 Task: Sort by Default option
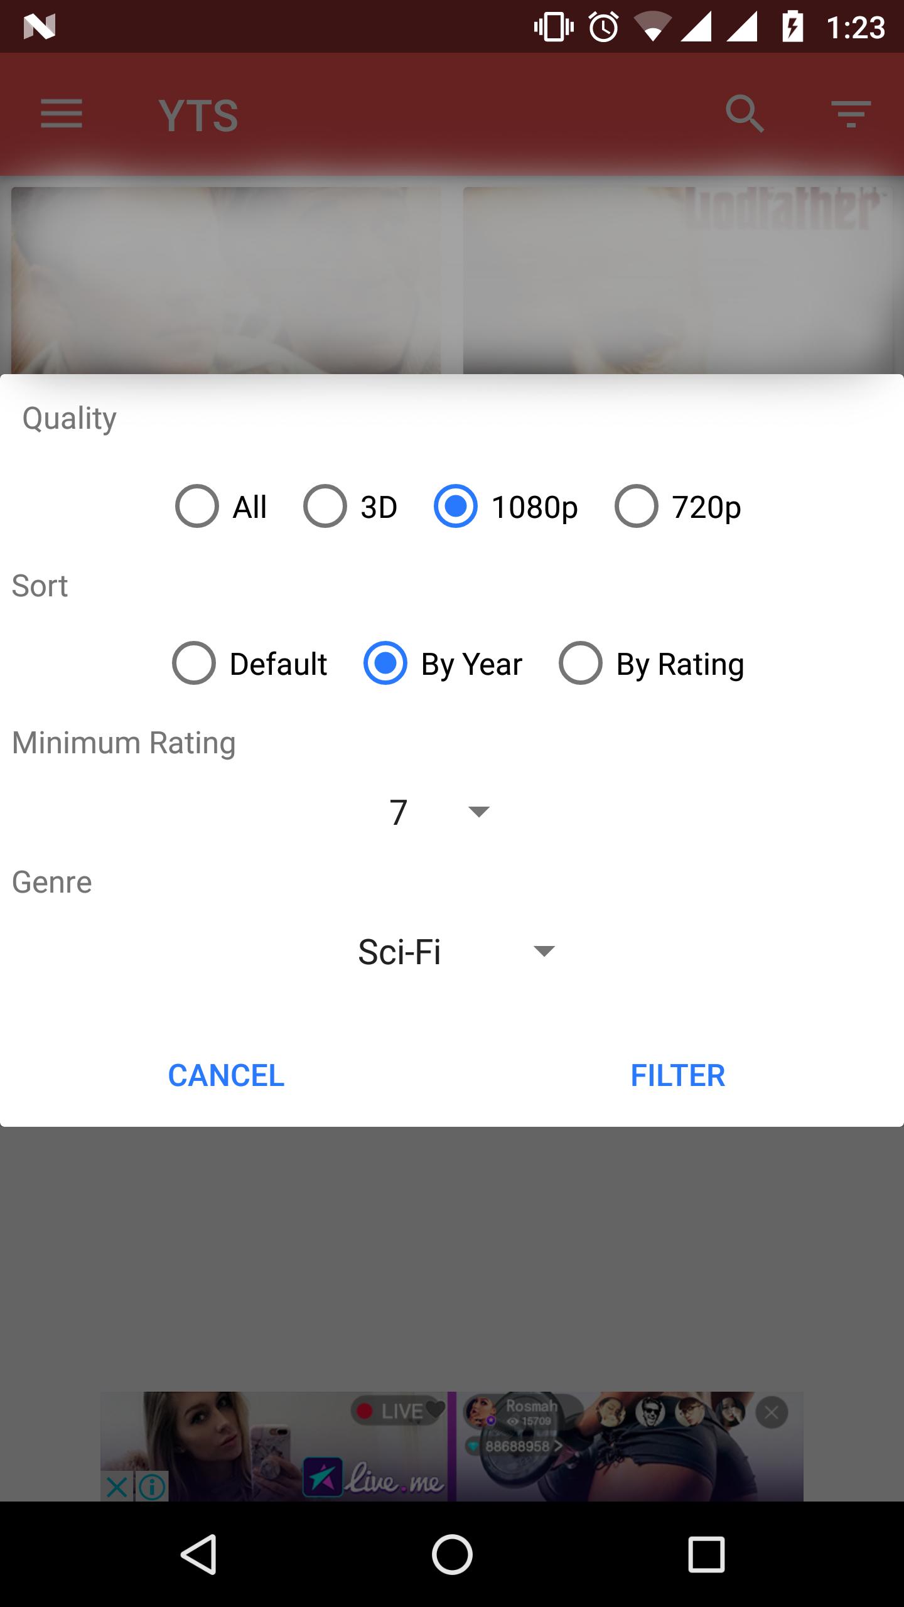tap(250, 663)
